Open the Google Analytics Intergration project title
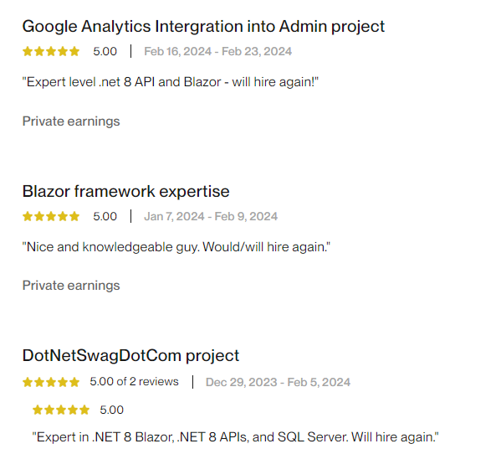Screen dimensions: 501x454 click(x=203, y=27)
